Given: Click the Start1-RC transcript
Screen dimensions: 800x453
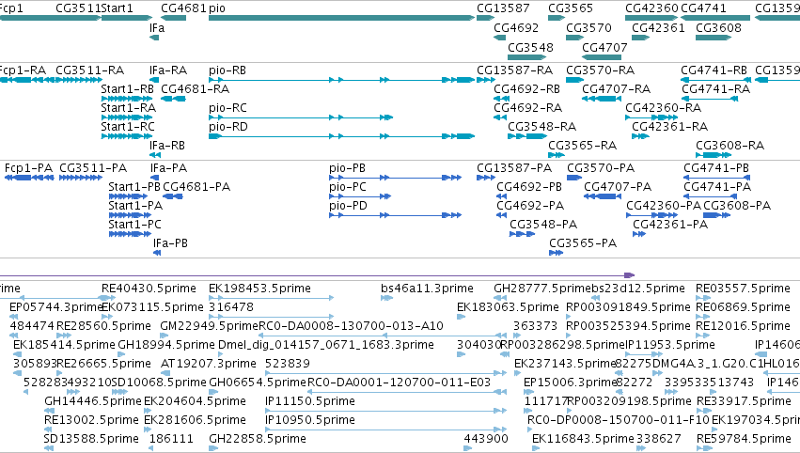Looking at the screenshot, I should pyautogui.click(x=127, y=136).
